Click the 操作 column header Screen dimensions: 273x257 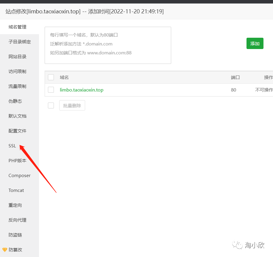[268, 77]
